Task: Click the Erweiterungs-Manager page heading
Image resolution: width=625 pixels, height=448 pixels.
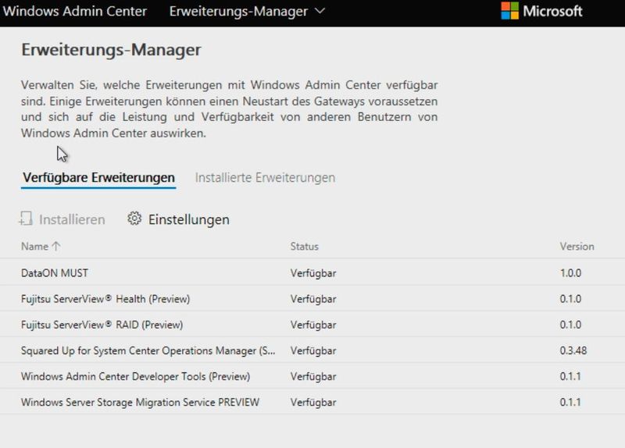Action: coord(111,50)
